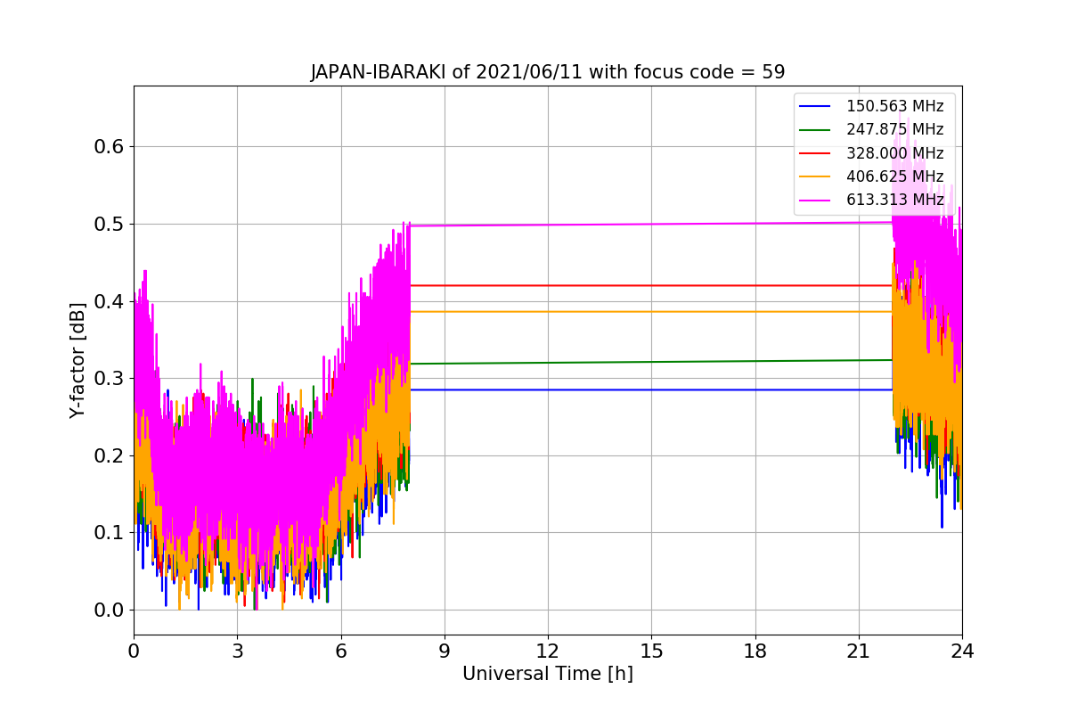The image size is (1069, 713).
Task: Click the flat magenta line across the data gap
Action: coord(651,224)
